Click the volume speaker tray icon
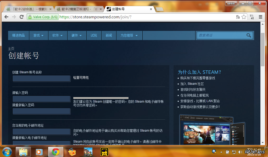 (x=240, y=152)
